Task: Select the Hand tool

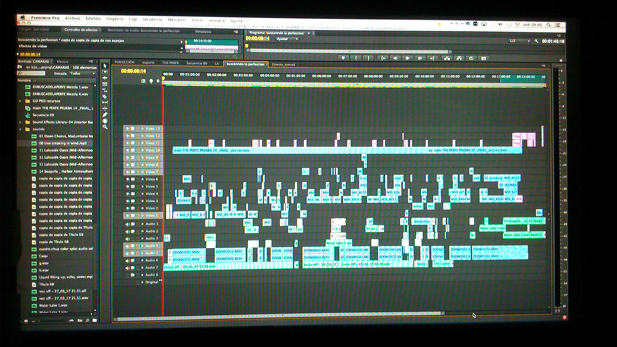Action: [x=105, y=121]
